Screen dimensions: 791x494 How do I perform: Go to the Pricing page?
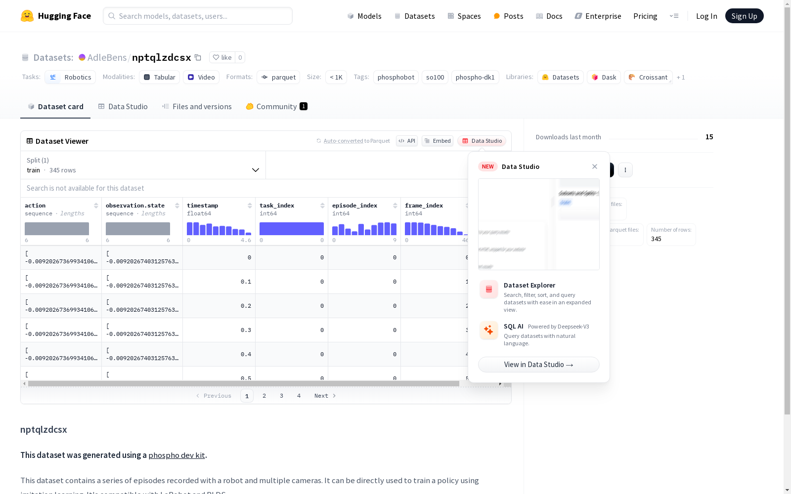(645, 16)
